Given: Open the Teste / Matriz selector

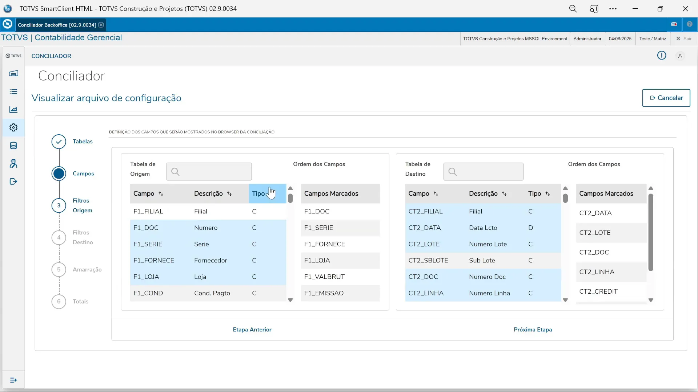Looking at the screenshot, I should click(x=652, y=39).
